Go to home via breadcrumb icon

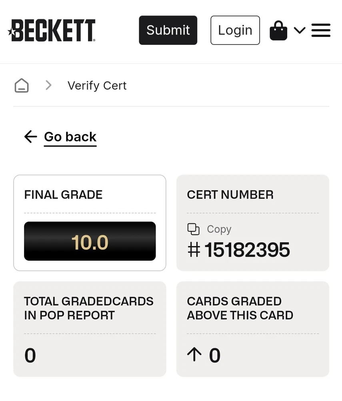[22, 85]
